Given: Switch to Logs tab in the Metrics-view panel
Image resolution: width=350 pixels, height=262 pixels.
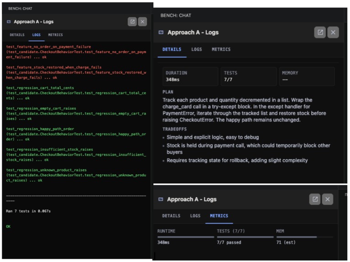Looking at the screenshot, I should click(x=195, y=216).
